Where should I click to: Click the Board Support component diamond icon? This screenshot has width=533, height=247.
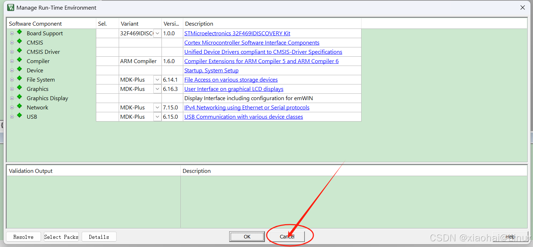pyautogui.click(x=20, y=32)
